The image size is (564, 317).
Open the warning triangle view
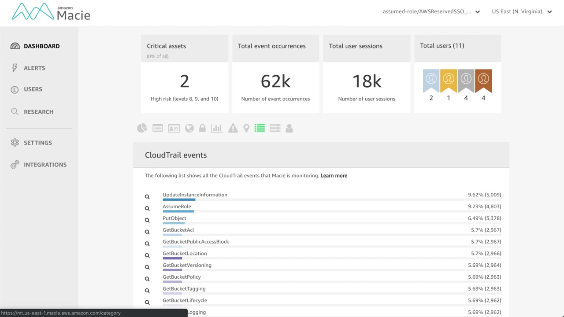click(x=233, y=128)
